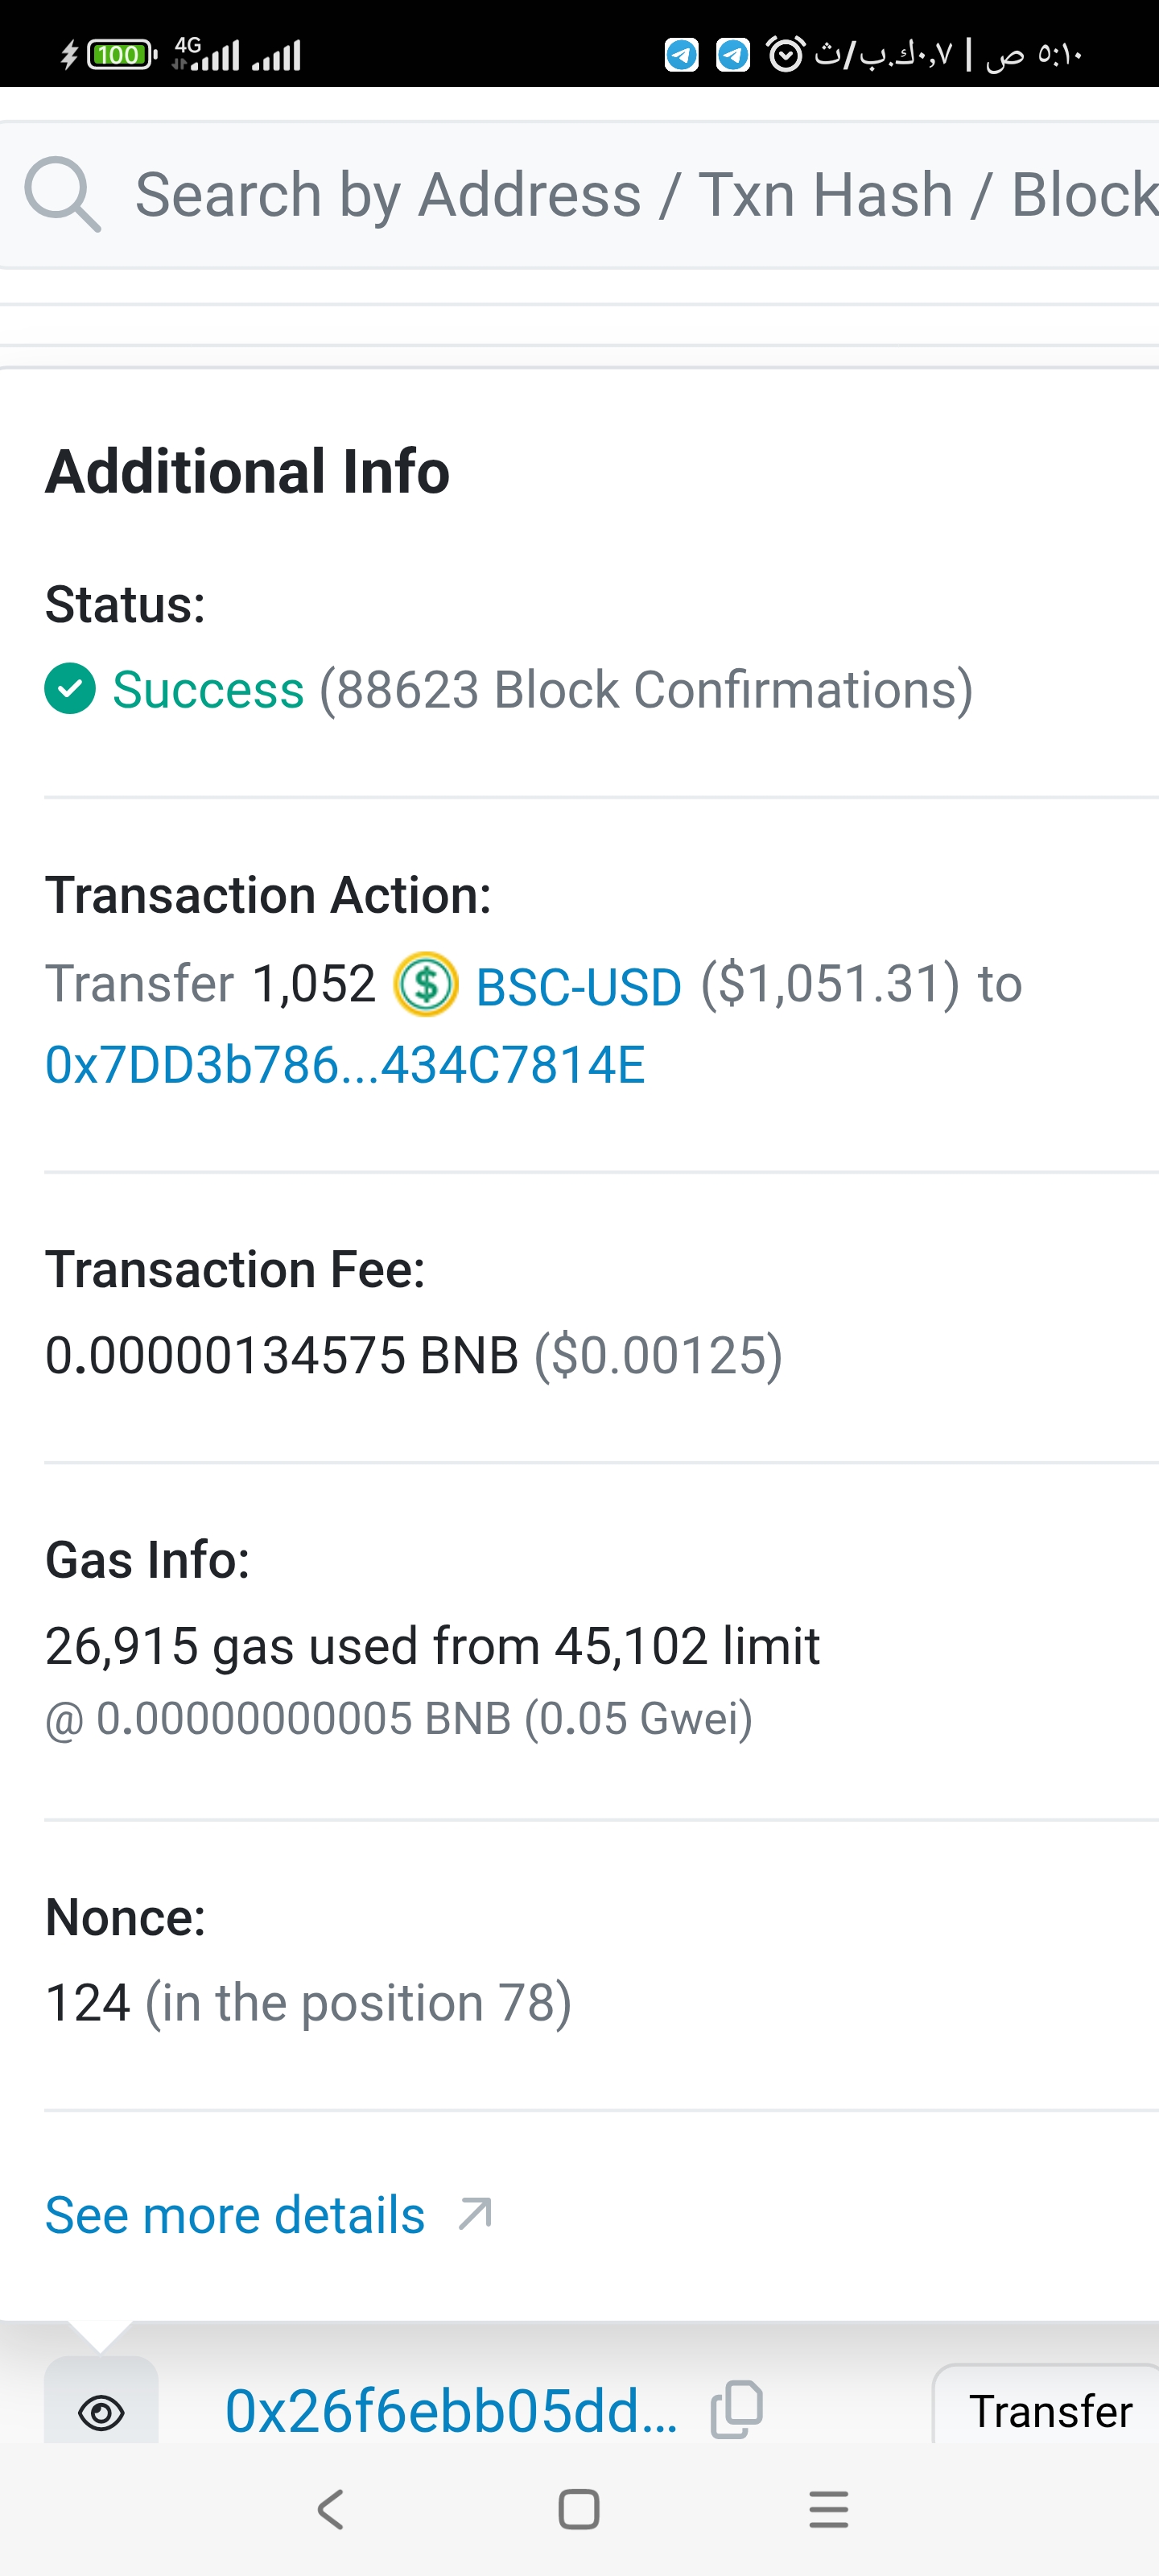The height and width of the screenshot is (2576, 1159).
Task: Tap the second Telegram notification icon
Action: (733, 54)
